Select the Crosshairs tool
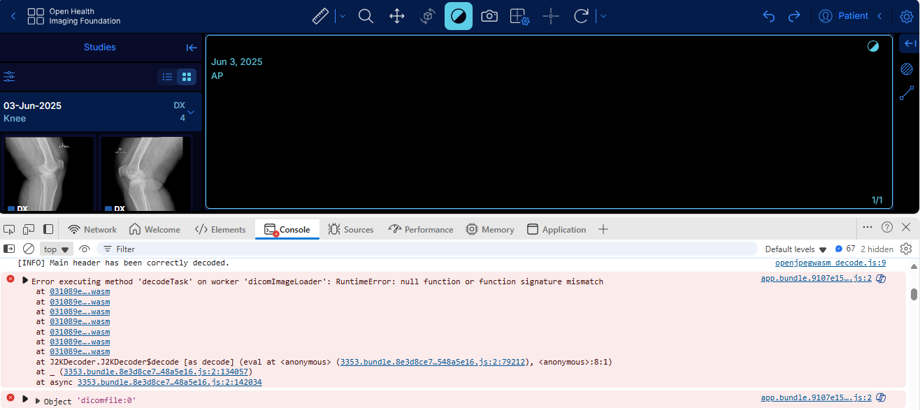The image size is (920, 410). pyautogui.click(x=551, y=16)
